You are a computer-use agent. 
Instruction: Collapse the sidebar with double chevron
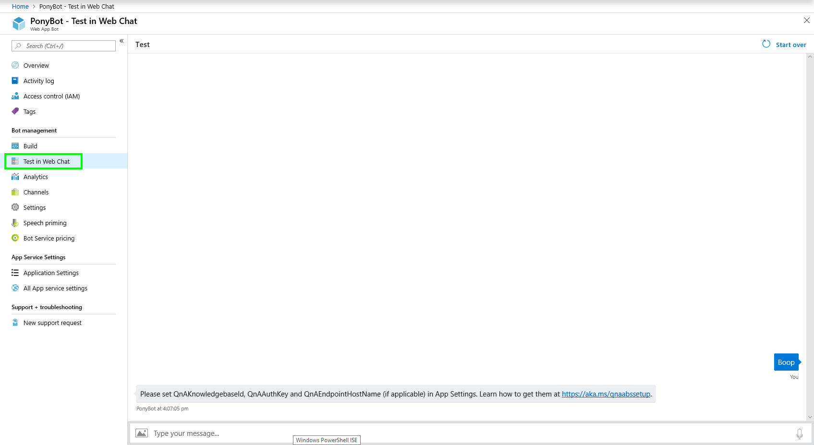121,41
